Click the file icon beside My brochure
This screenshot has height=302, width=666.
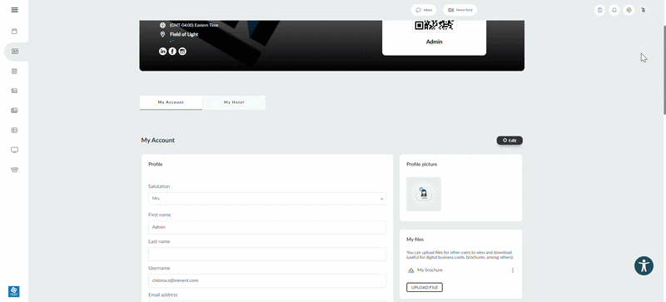[410, 270]
